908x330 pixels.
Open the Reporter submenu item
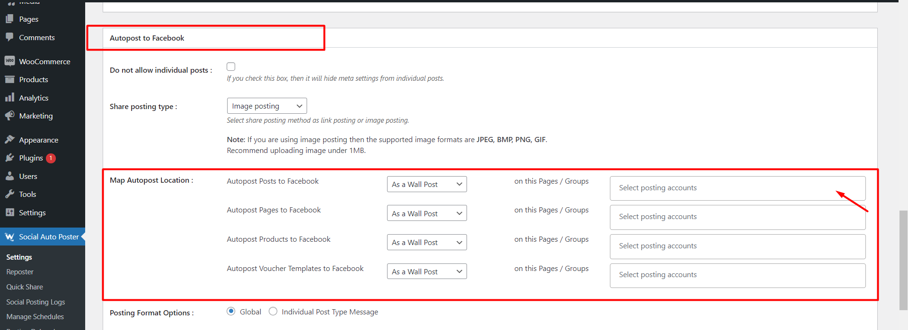(x=20, y=272)
